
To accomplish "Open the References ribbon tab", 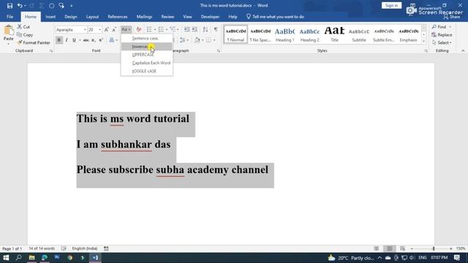I will (x=118, y=17).
